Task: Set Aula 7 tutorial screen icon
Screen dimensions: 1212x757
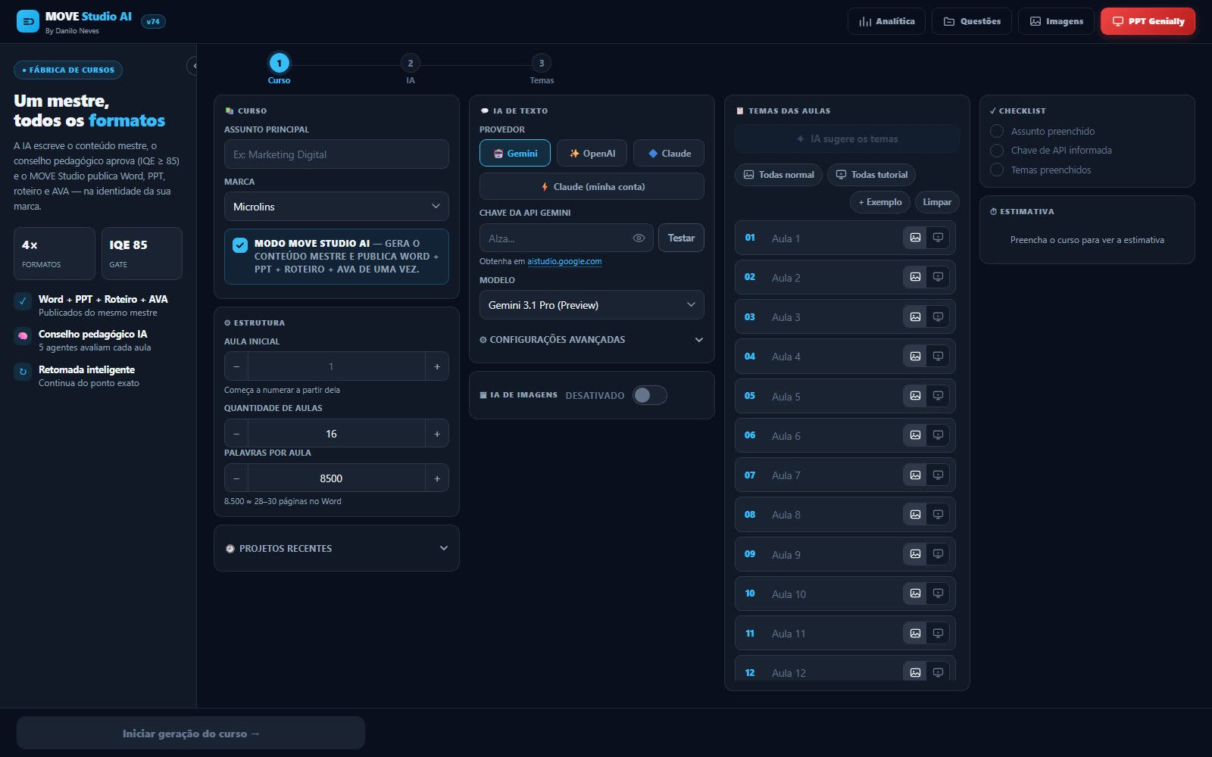Action: click(938, 475)
